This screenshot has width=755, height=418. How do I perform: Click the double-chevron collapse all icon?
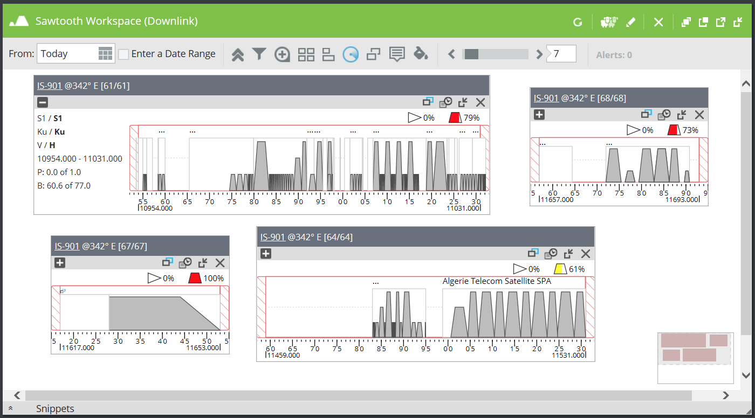(x=237, y=54)
